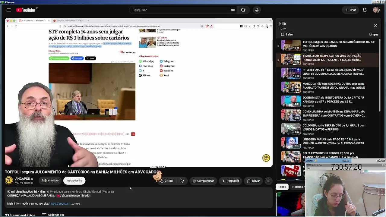Clear the queue with Limpar

pyautogui.click(x=374, y=34)
